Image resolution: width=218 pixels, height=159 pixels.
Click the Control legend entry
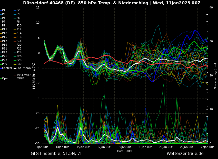tap(7, 68)
